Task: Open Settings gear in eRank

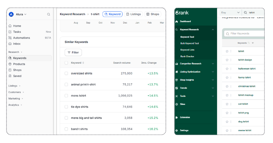Action: pos(176,130)
